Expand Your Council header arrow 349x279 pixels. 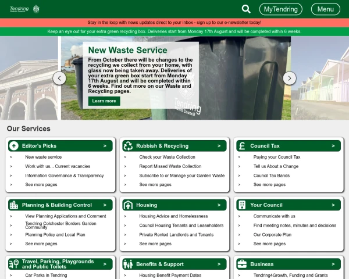(x=333, y=205)
